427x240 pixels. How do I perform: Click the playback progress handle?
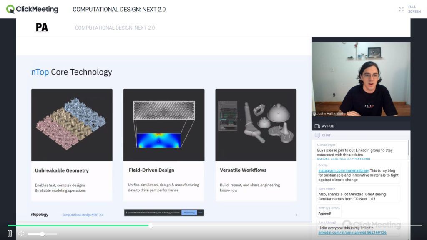point(151,225)
